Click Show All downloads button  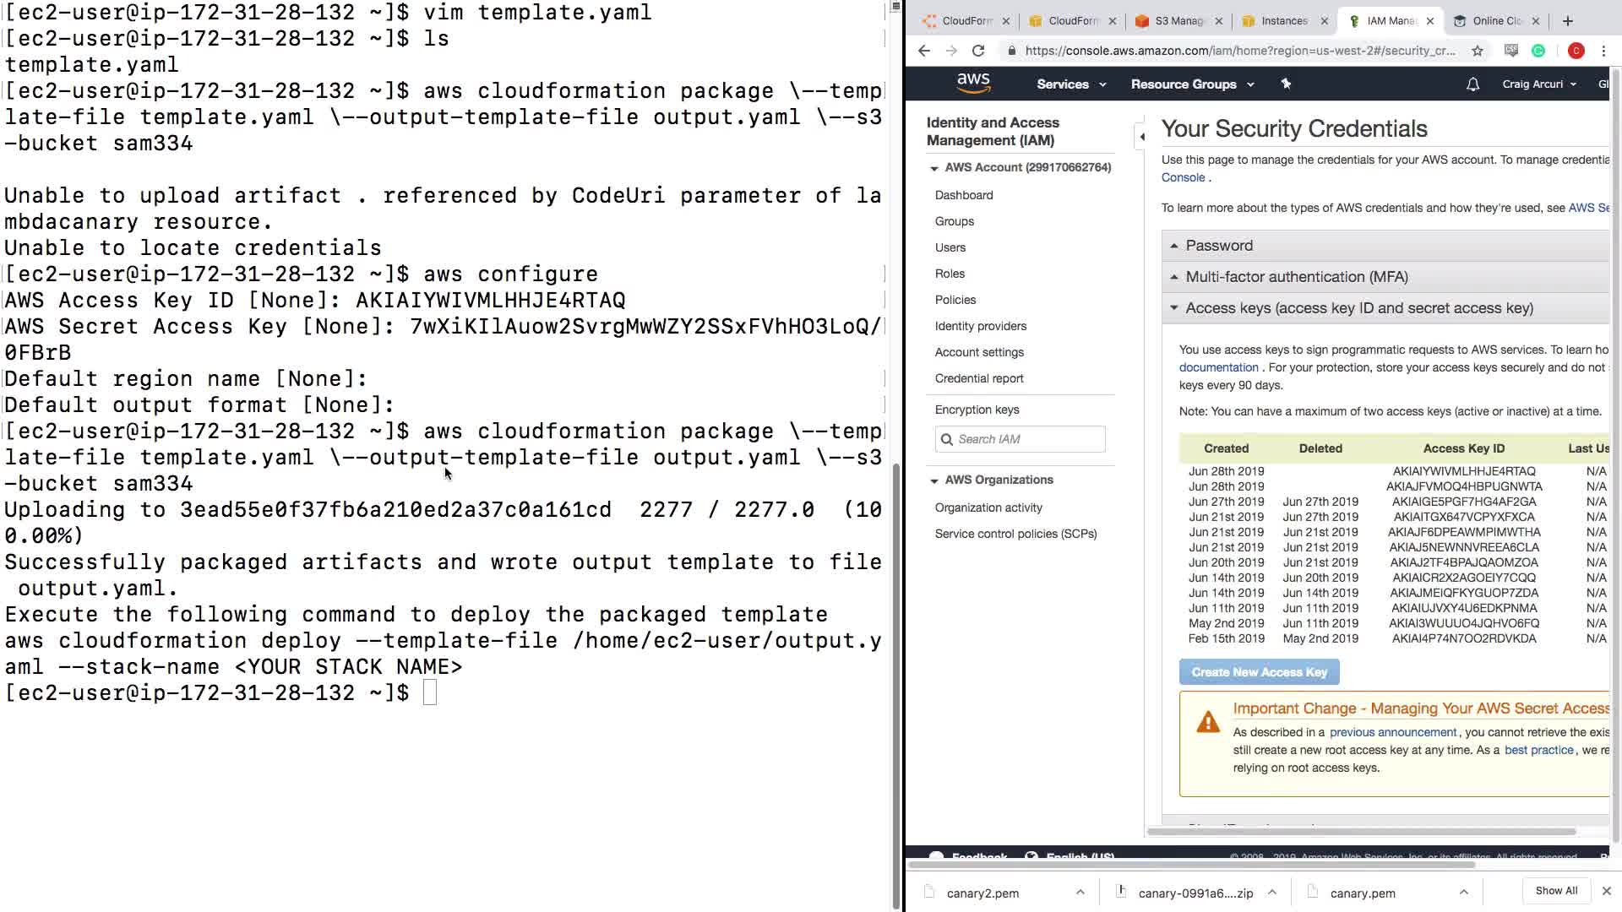point(1556,891)
